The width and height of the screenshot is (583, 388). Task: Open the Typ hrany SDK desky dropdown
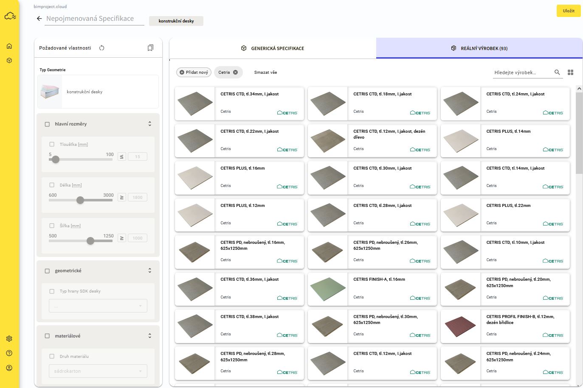click(98, 306)
